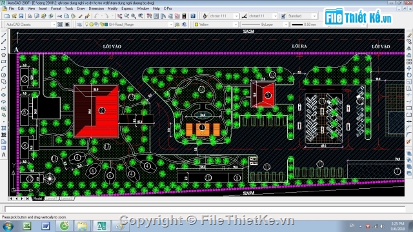
Task: Click the Cut scissors icon
Action: click(x=59, y=16)
